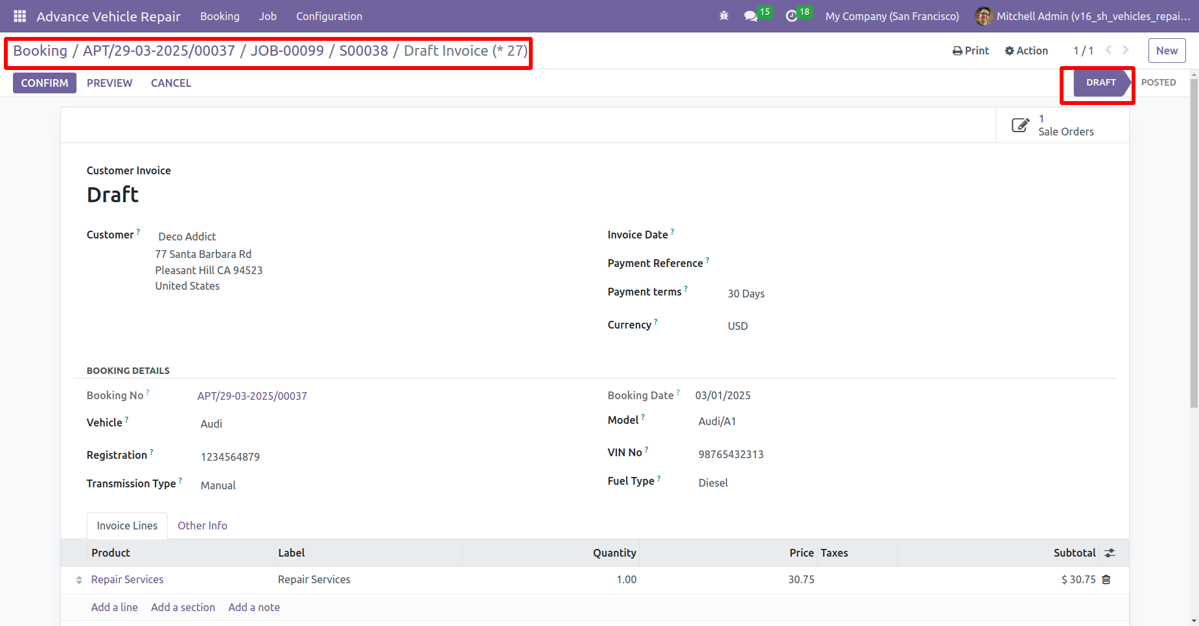Open the Configuration menu
This screenshot has width=1199, height=626.
pos(329,16)
